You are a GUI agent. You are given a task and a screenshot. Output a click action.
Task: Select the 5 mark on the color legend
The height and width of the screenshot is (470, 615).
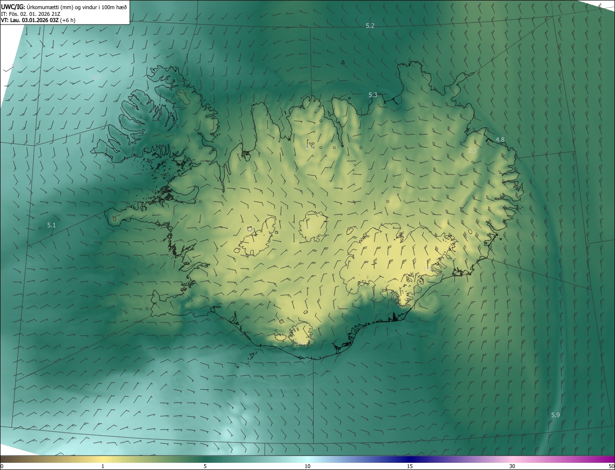(x=205, y=466)
